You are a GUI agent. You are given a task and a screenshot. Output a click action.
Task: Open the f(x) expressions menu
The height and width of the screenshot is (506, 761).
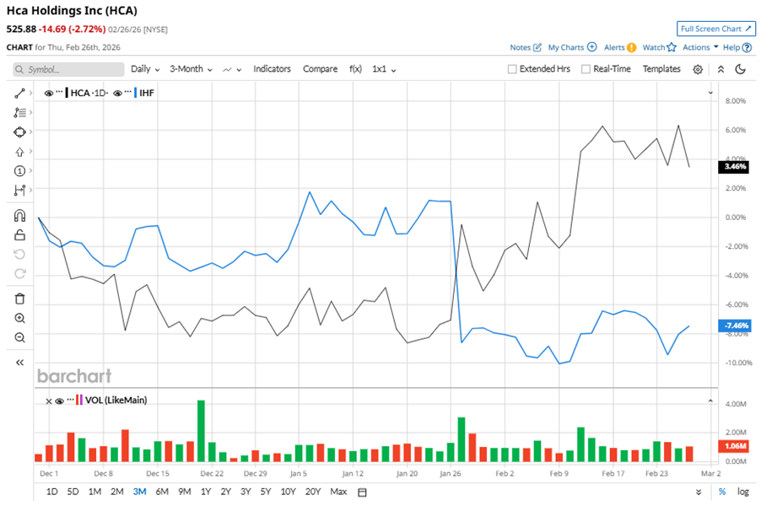coord(355,69)
